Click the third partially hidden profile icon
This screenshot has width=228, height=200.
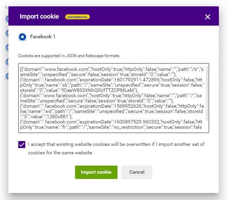7,47
